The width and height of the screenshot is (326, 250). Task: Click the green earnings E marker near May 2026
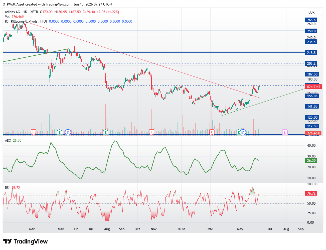[239, 132]
